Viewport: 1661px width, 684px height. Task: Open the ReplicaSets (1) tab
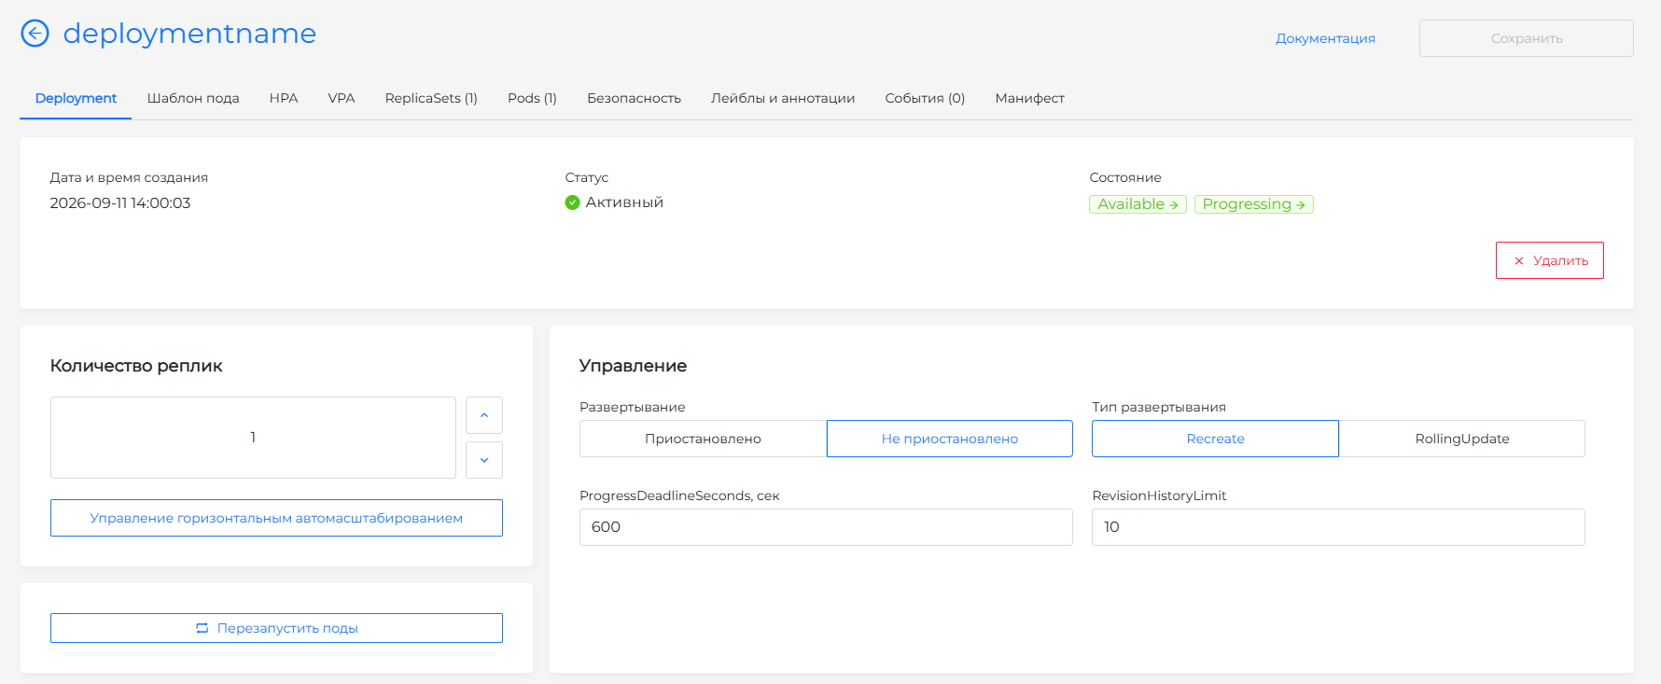click(x=431, y=98)
